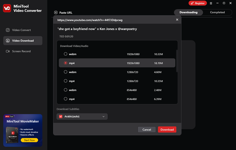The width and height of the screenshot is (236, 150).
Task: Select webm 1920x1080 radio button
Action: pos(65,54)
